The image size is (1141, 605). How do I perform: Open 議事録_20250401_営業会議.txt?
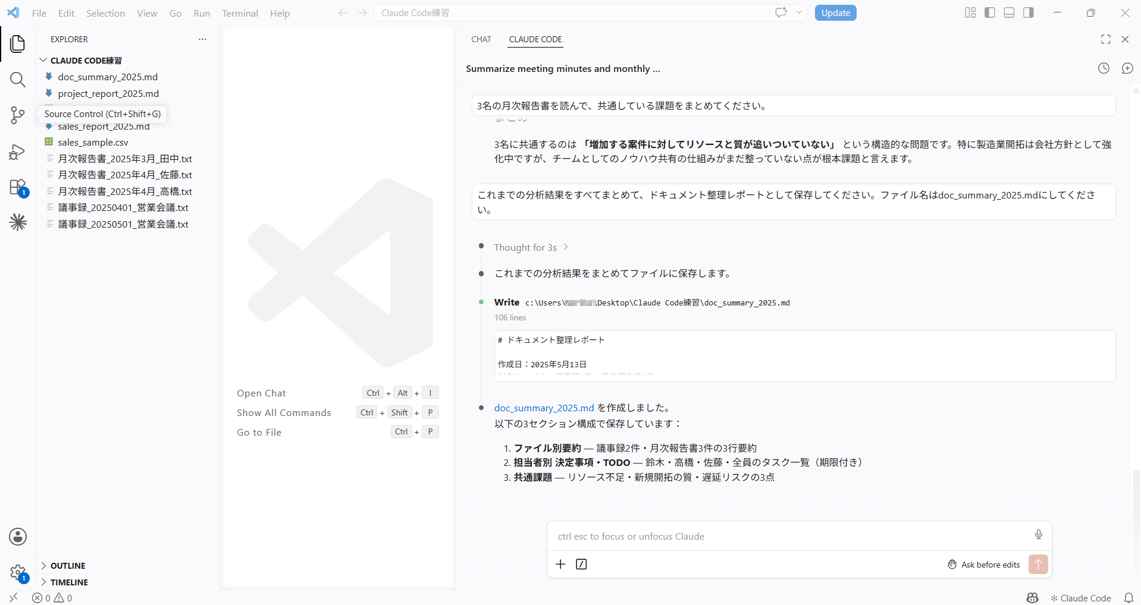tap(123, 207)
